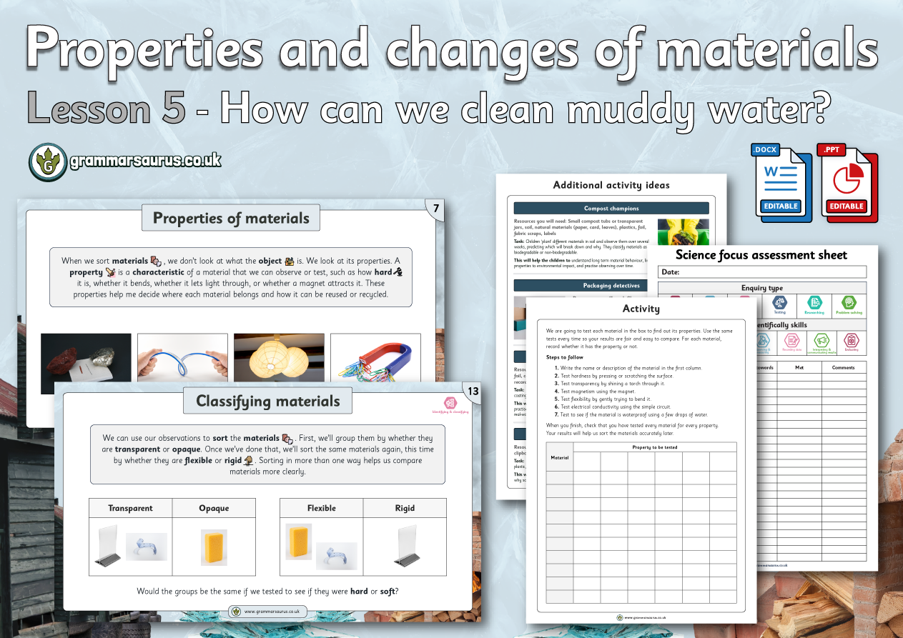Click the Grammarsaurus dinosaur footprint logo
This screenshot has width=903, height=638.
[47, 161]
